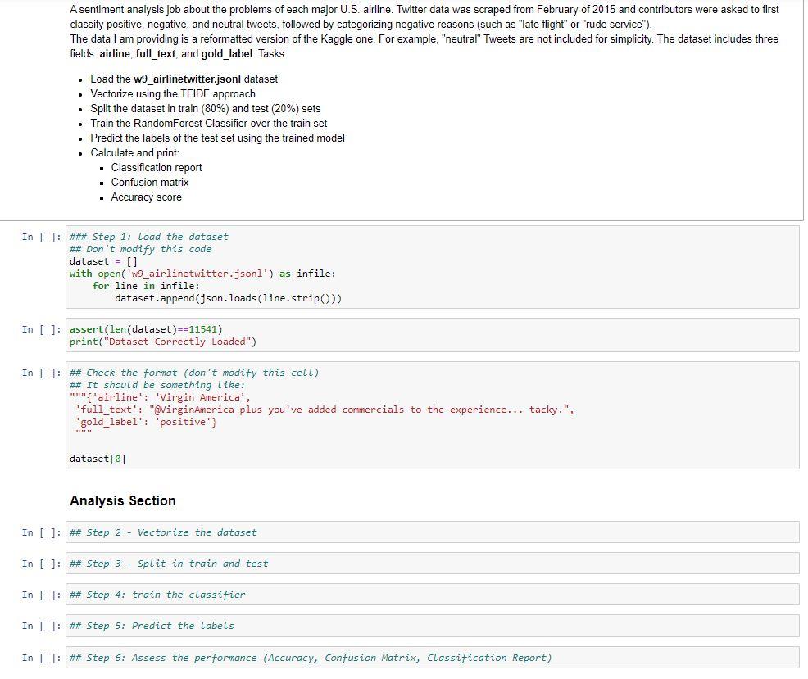Click the Analysis Section heading
Screen dimensions: 808x679
click(121, 500)
